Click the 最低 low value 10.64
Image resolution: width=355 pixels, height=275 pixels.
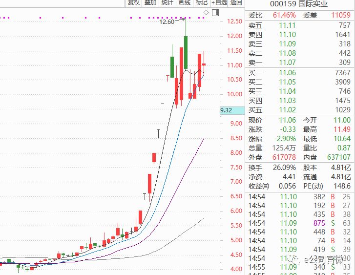tap(342, 139)
